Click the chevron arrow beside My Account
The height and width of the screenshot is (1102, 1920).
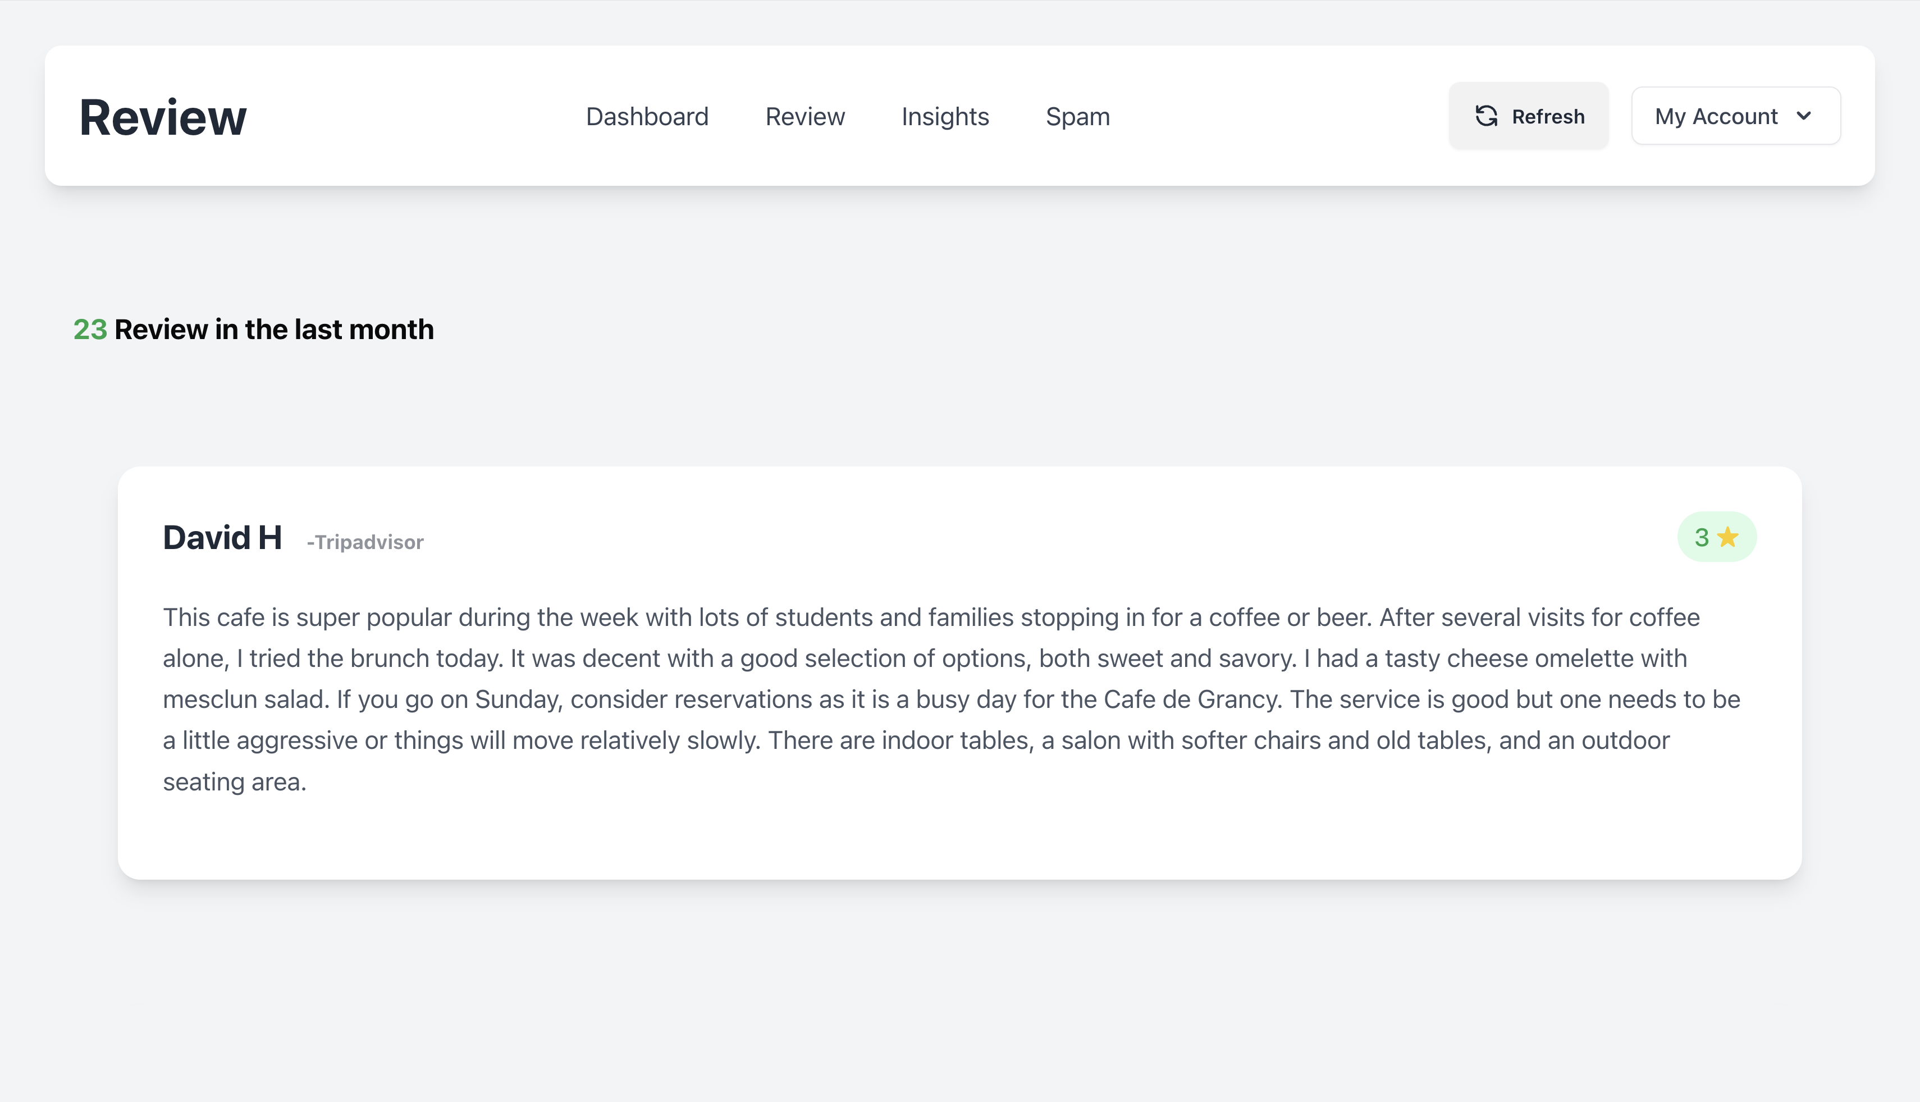point(1804,116)
